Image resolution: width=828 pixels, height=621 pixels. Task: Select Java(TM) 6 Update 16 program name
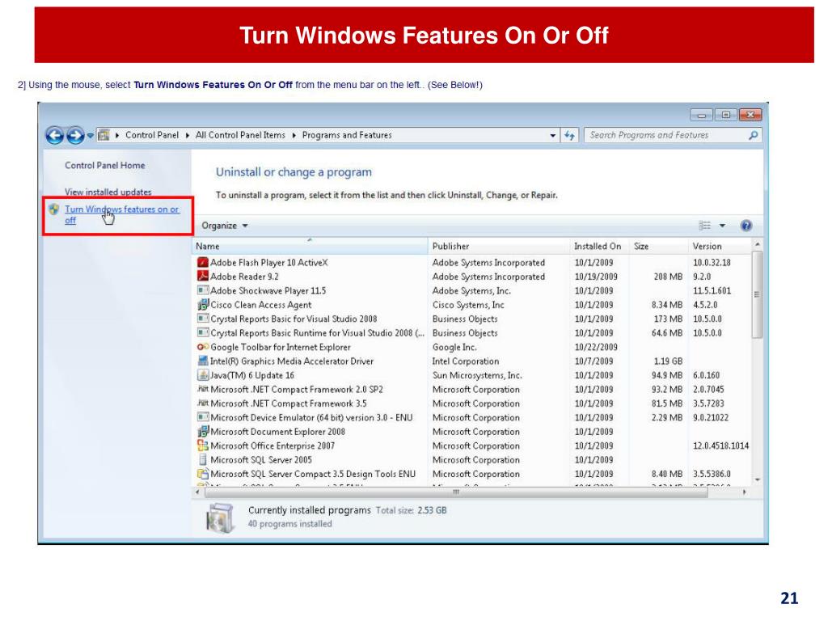[x=252, y=375]
